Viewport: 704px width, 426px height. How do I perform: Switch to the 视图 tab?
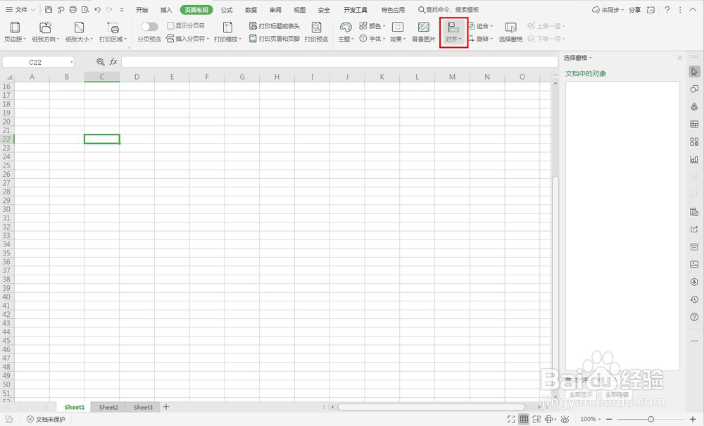pos(299,9)
